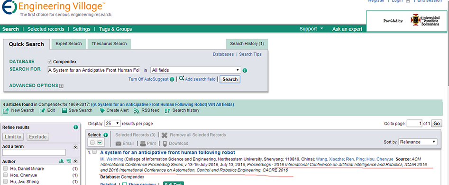Click AutoSuggest info icon
This screenshot has width=449, height=185.
[172, 79]
